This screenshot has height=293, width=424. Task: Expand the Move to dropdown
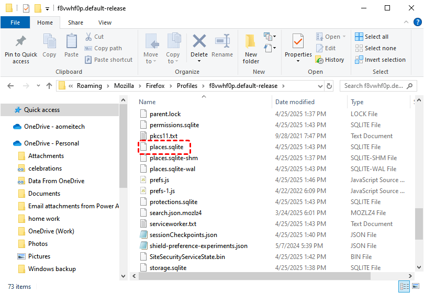(x=151, y=61)
